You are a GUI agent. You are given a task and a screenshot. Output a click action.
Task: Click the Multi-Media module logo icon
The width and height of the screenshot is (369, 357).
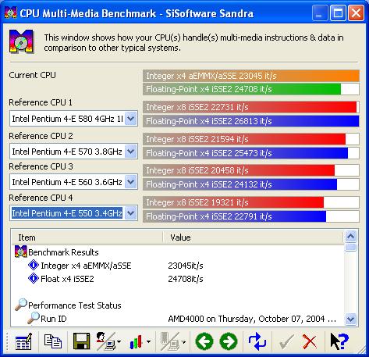[x=22, y=41]
